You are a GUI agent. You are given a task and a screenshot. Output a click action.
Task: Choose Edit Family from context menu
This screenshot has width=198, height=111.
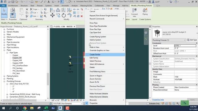pyautogui.click(x=105, y=58)
